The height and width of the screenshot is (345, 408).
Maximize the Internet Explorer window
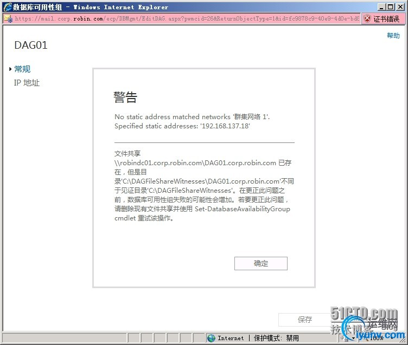tap(390, 7)
